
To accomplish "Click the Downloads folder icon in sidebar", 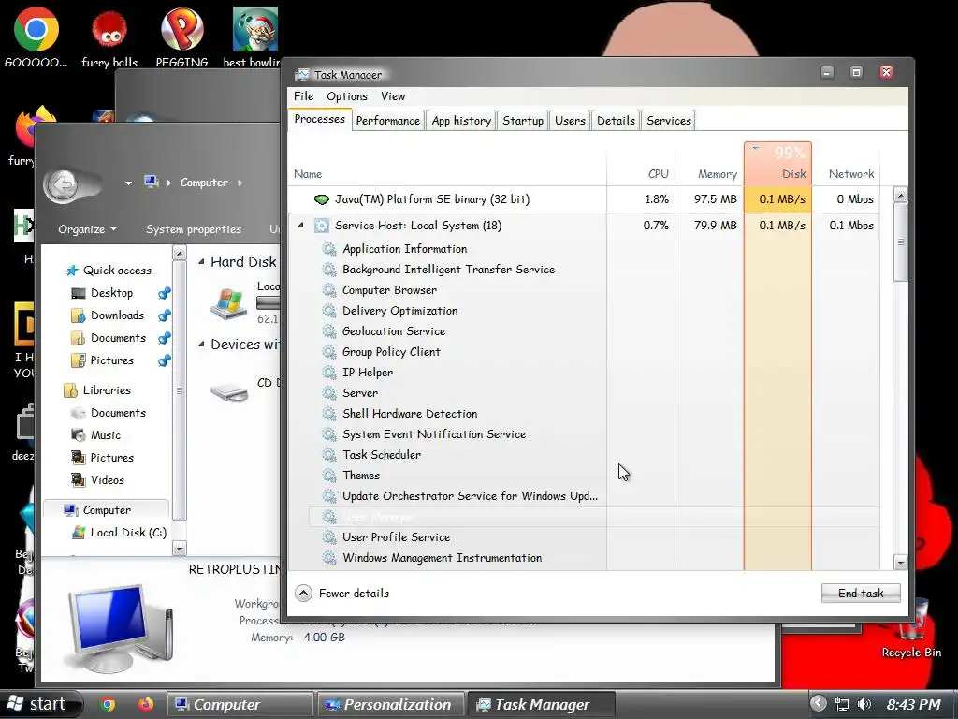I will point(79,315).
